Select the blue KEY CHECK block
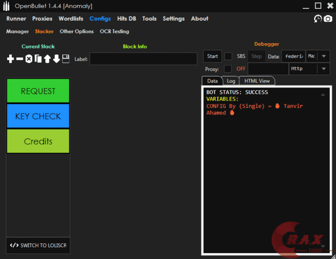 coord(38,116)
